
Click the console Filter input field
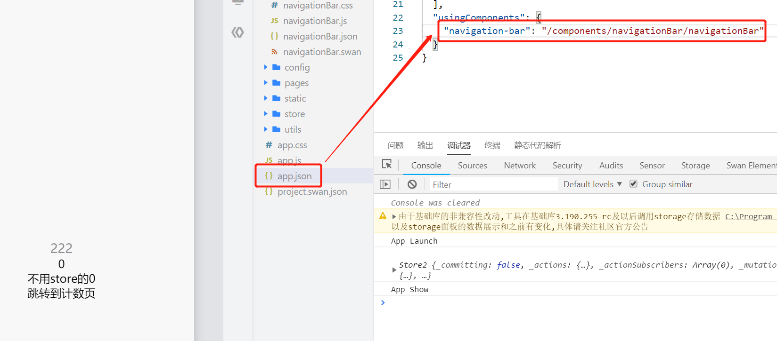tap(493, 184)
